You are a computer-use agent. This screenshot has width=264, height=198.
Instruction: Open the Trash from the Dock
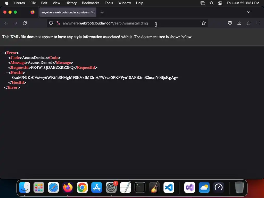coord(240,187)
